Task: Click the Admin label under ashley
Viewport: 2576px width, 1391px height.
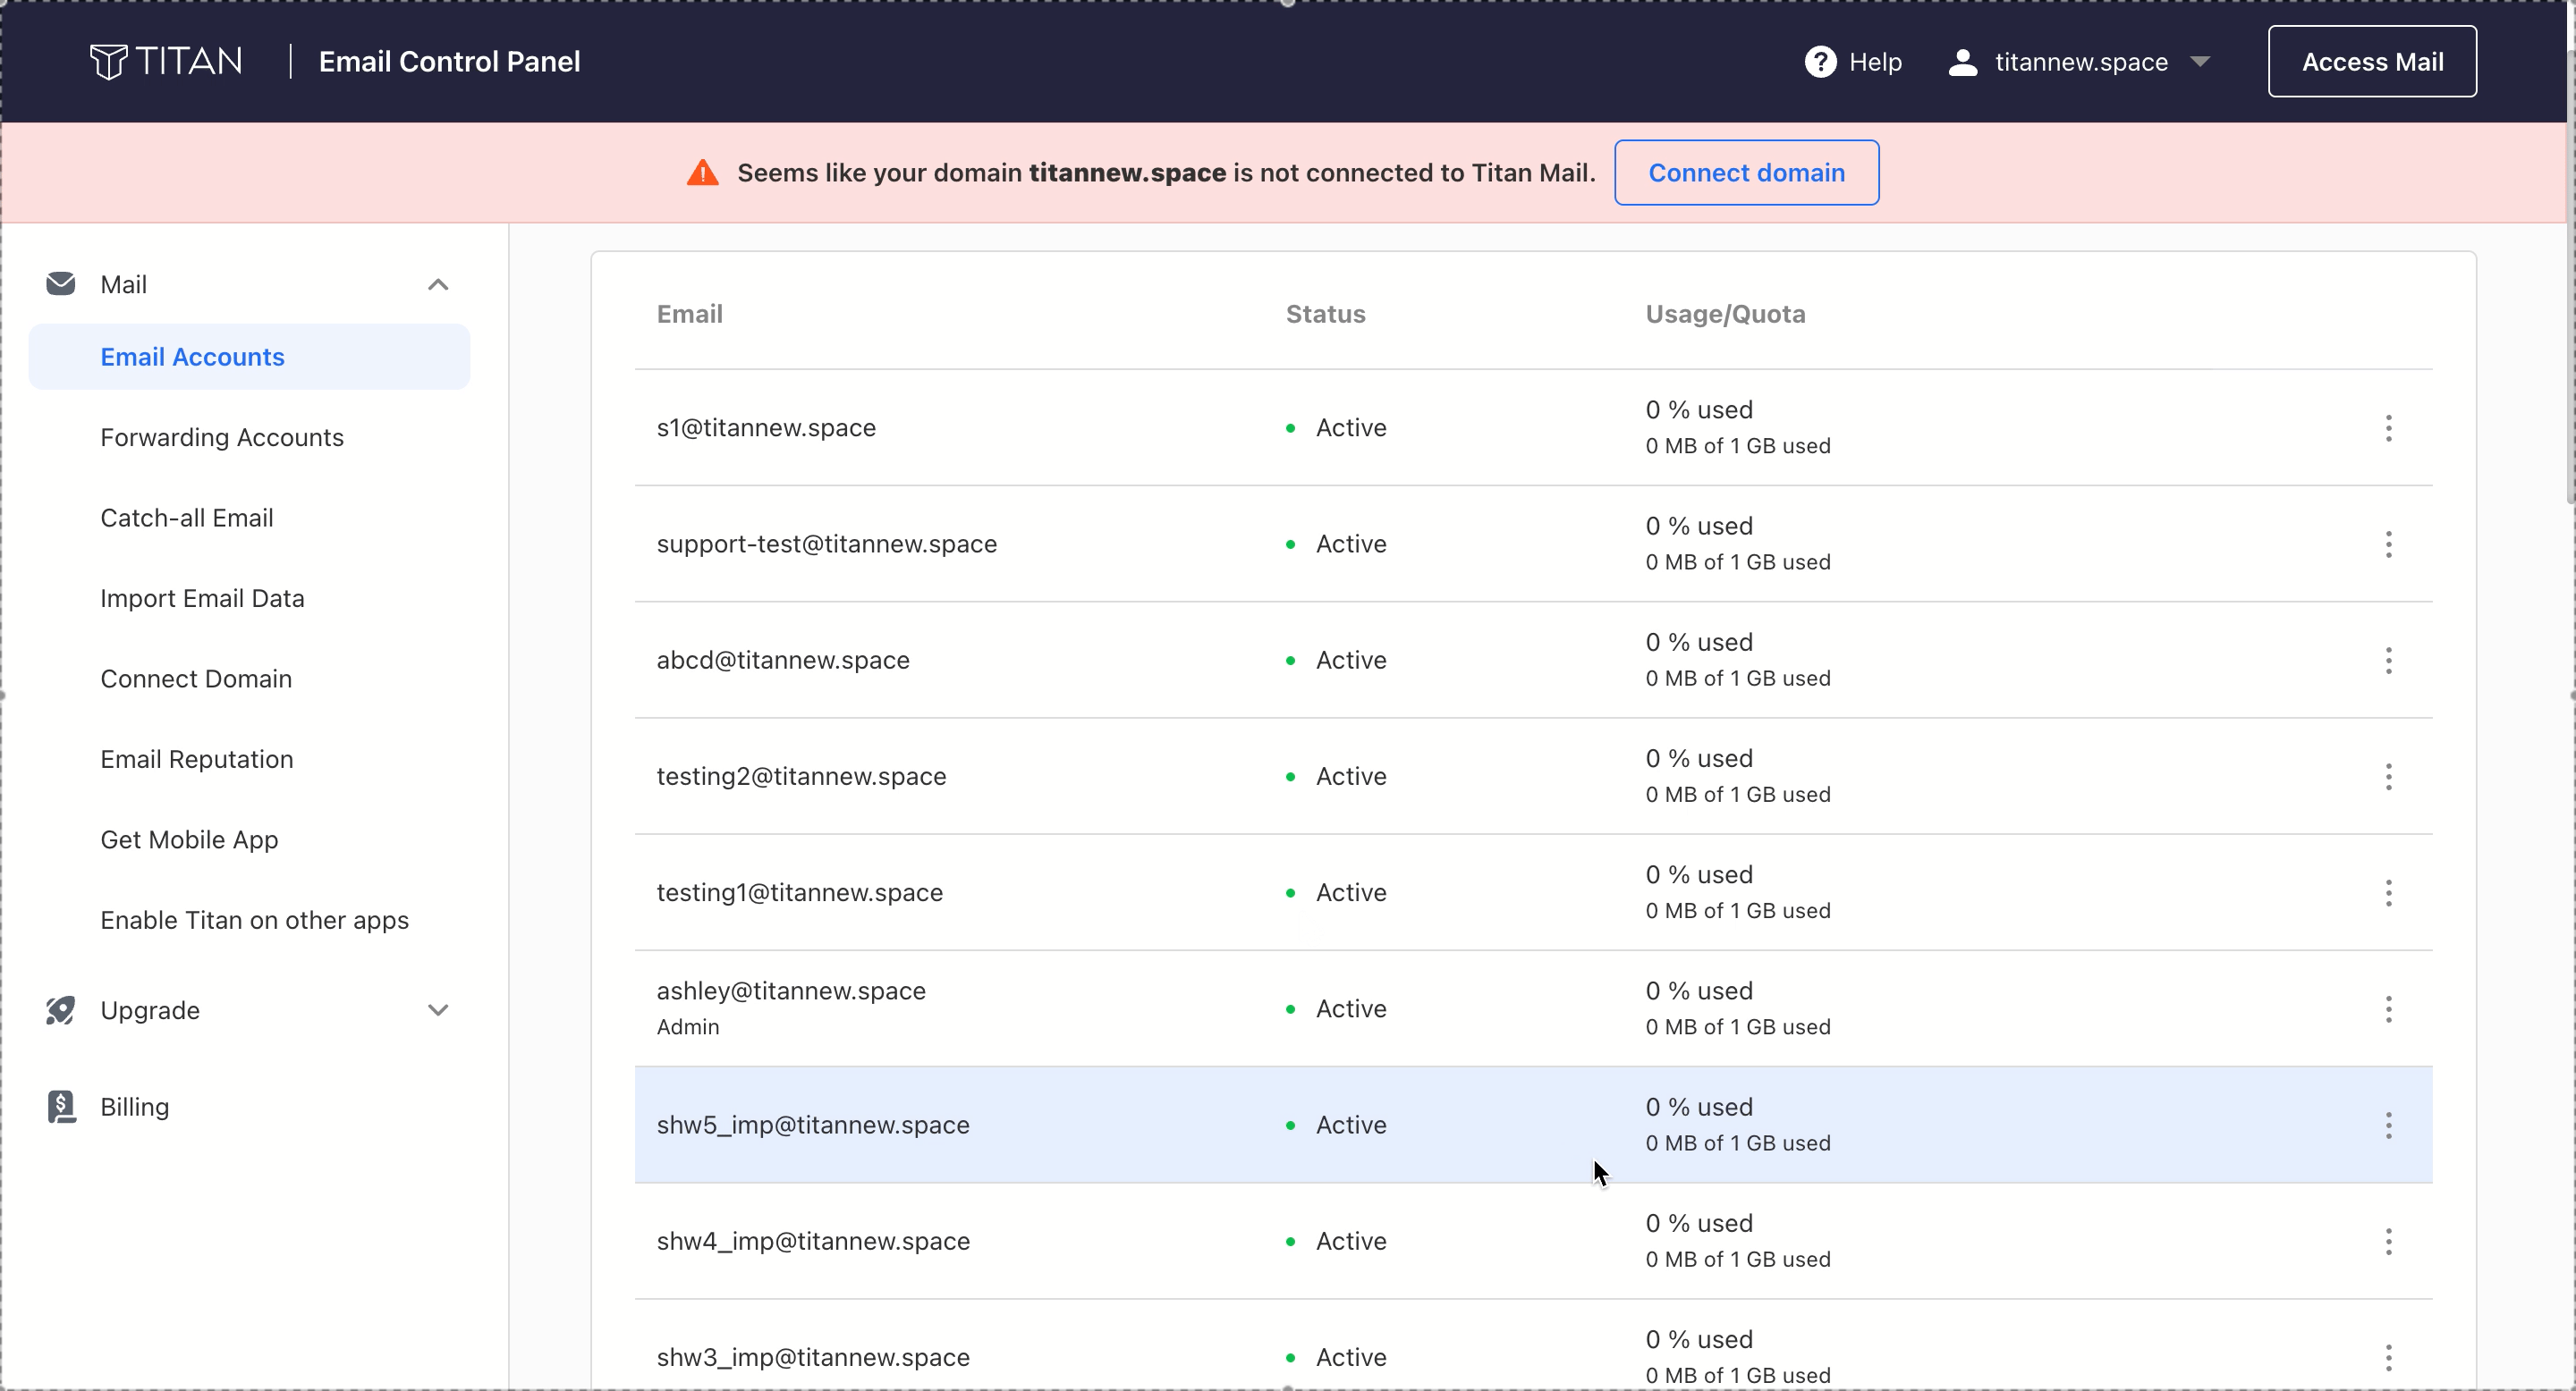Action: pyautogui.click(x=688, y=1027)
